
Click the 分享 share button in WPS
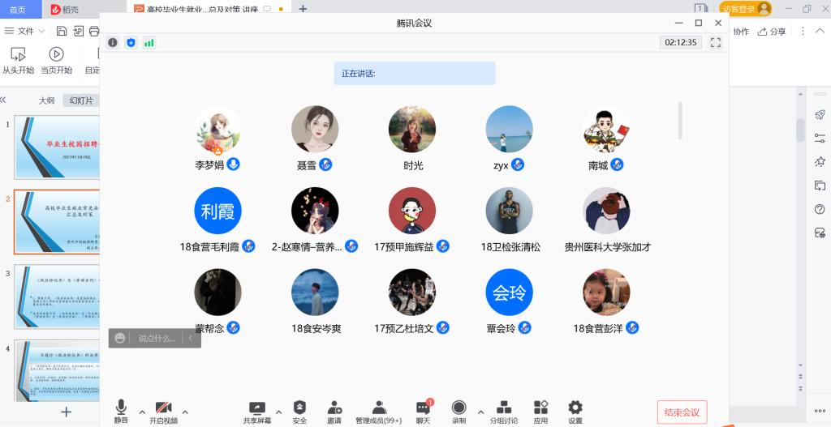click(772, 32)
